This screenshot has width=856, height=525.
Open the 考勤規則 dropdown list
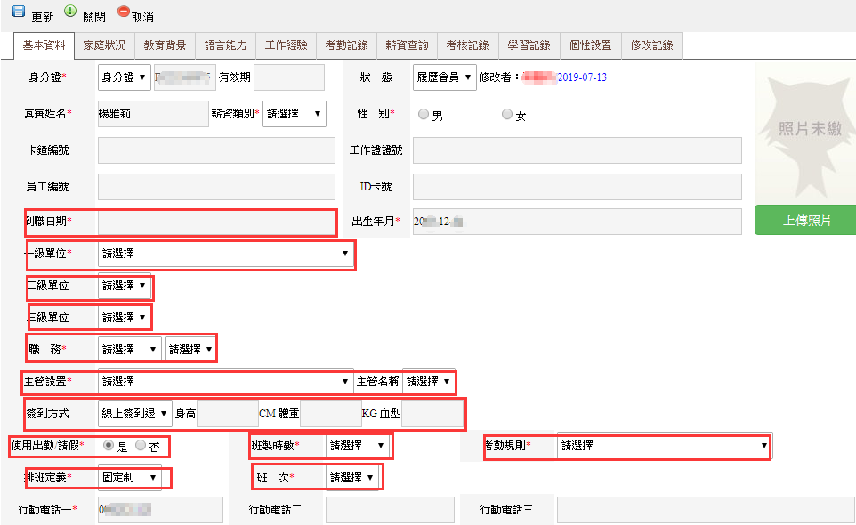(x=663, y=446)
